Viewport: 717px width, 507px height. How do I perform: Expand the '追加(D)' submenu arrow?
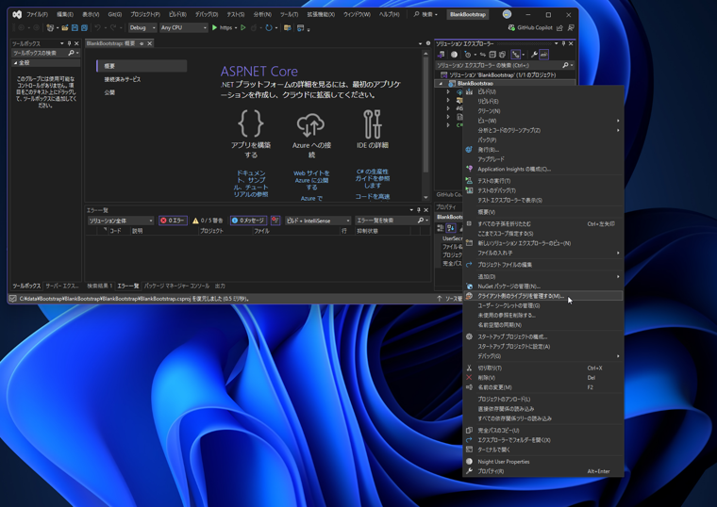(x=618, y=276)
